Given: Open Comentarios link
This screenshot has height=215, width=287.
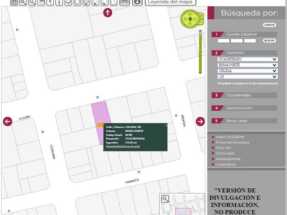Looking at the screenshot, I should (225, 164).
